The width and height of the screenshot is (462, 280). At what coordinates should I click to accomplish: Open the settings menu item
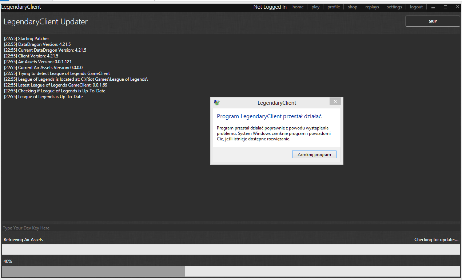394,7
